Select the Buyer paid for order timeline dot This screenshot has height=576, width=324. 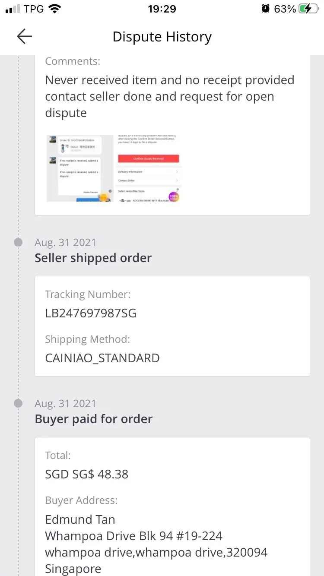pyautogui.click(x=18, y=403)
